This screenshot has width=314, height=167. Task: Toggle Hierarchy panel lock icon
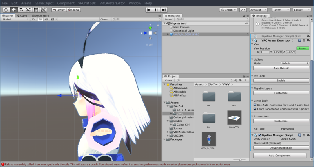point(244,16)
